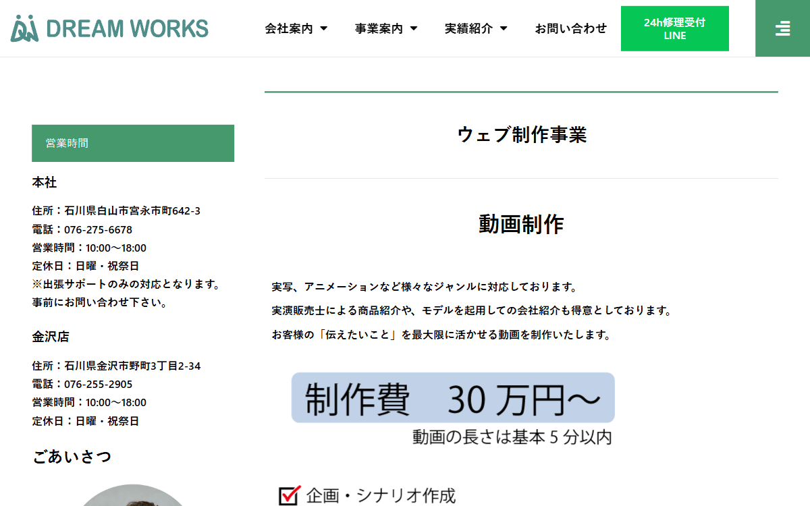This screenshot has height=506, width=810.
Task: Click the 本社 定休日：日曜・祝祭日 line
Action: coord(86,266)
